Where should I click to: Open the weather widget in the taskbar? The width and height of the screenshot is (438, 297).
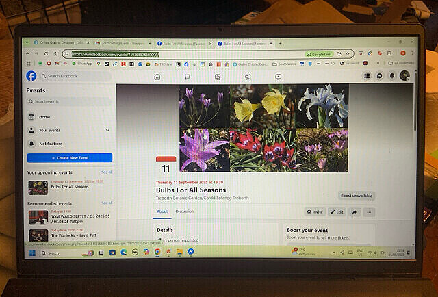click(x=304, y=252)
